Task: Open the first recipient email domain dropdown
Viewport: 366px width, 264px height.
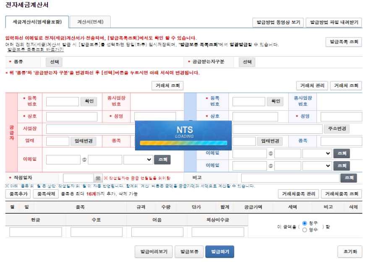Action: [x=318, y=153]
